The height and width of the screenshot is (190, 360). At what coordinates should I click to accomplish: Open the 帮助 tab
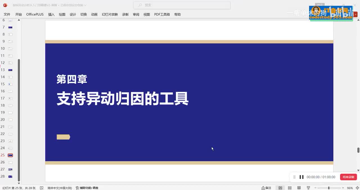point(177,14)
